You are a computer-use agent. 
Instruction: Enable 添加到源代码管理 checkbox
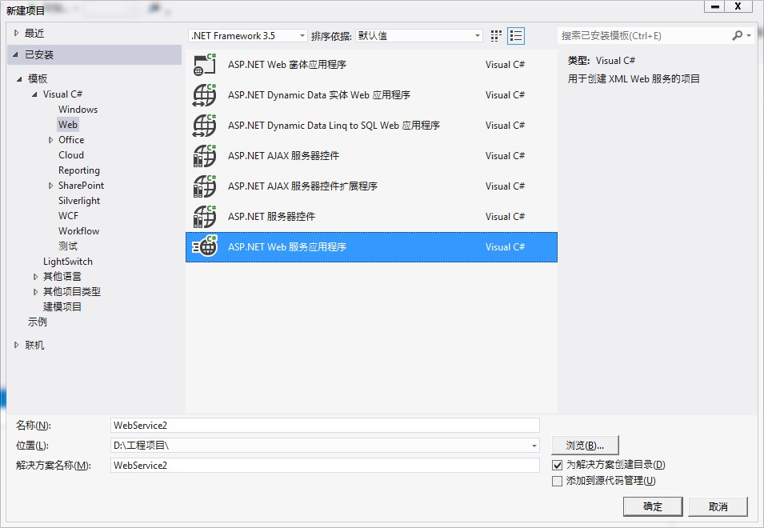click(x=558, y=481)
